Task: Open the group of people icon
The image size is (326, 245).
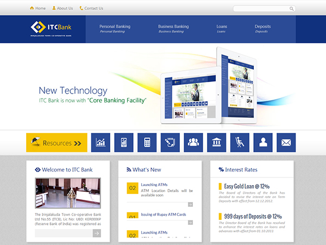Action: (193, 143)
